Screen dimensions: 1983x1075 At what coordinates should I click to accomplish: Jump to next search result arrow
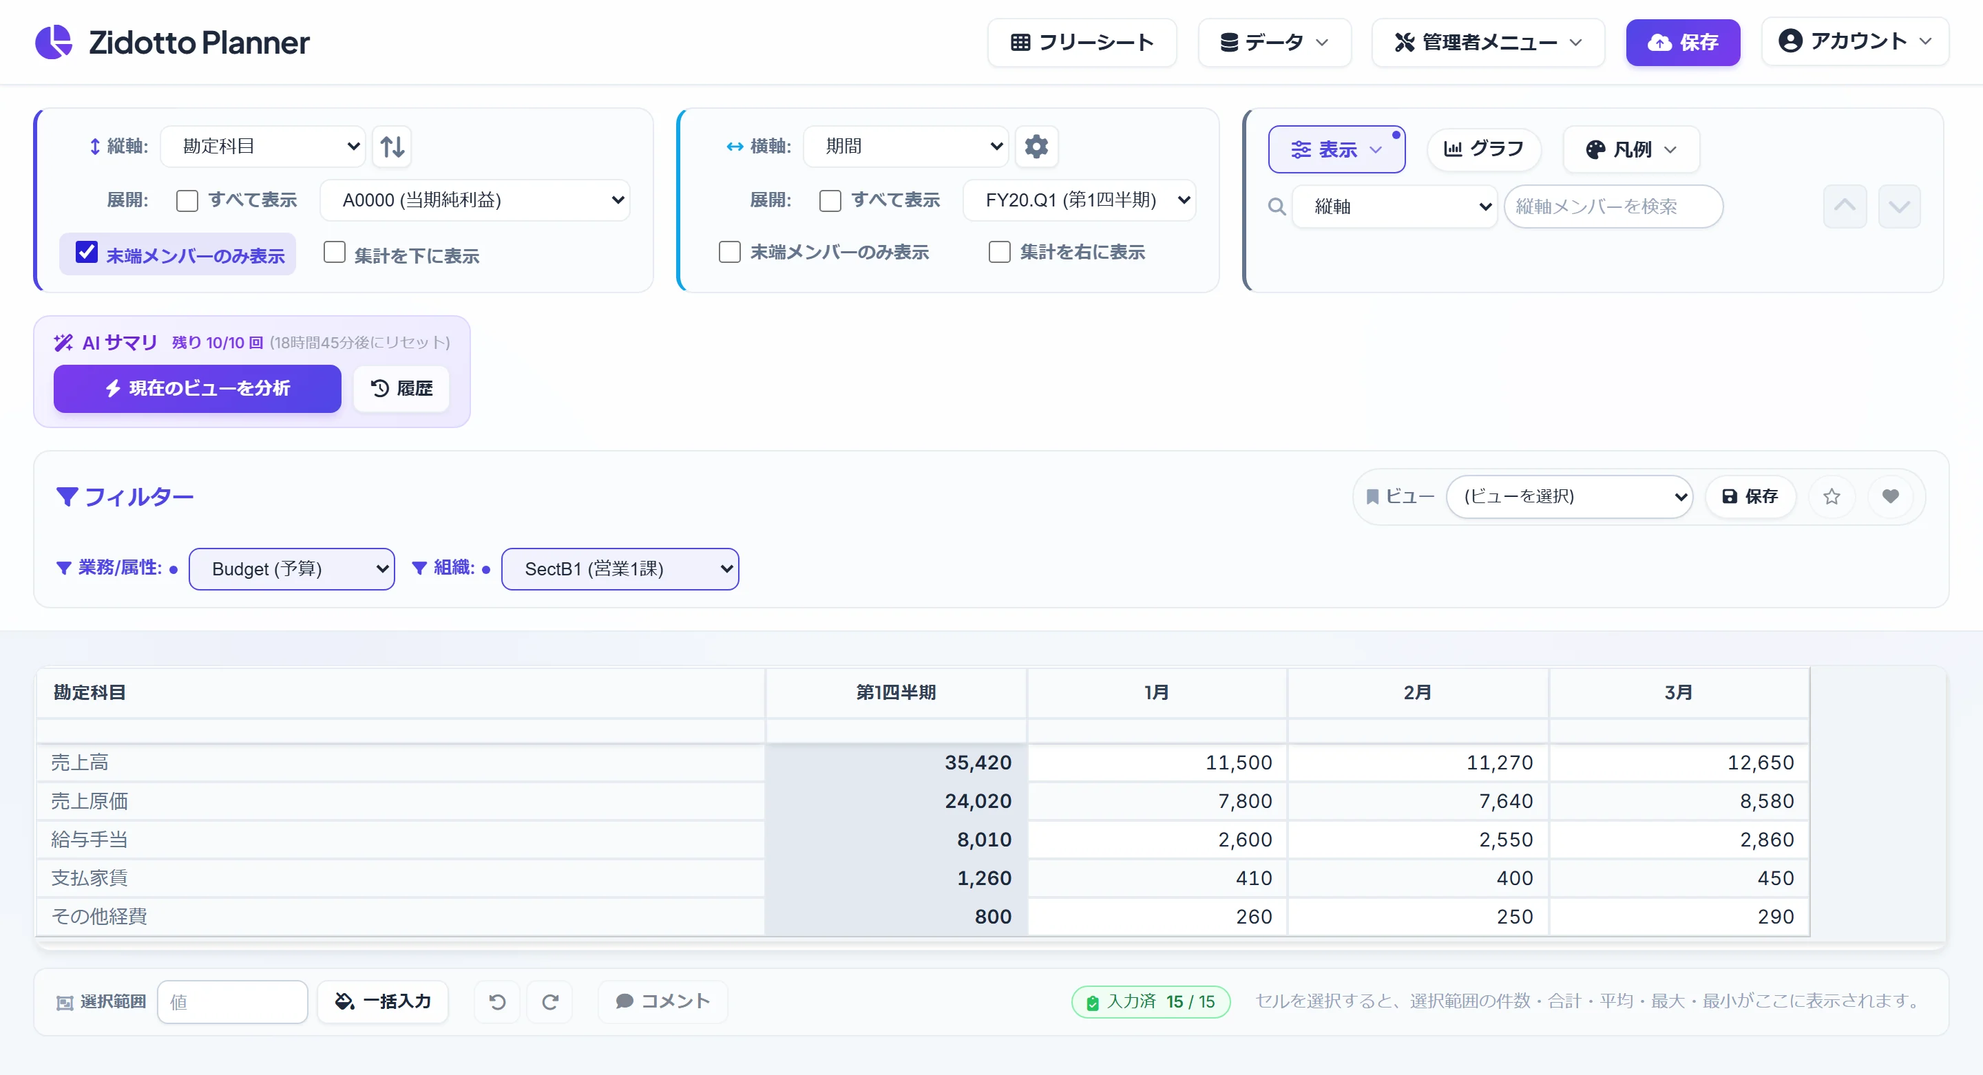(x=1899, y=206)
